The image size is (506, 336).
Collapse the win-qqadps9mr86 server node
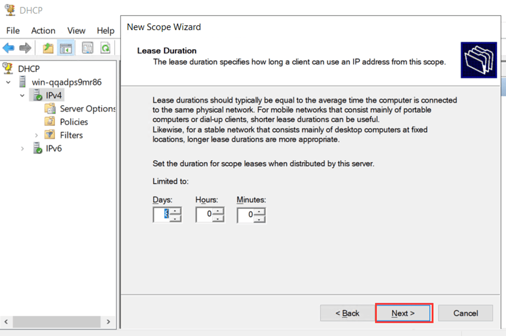(x=8, y=81)
